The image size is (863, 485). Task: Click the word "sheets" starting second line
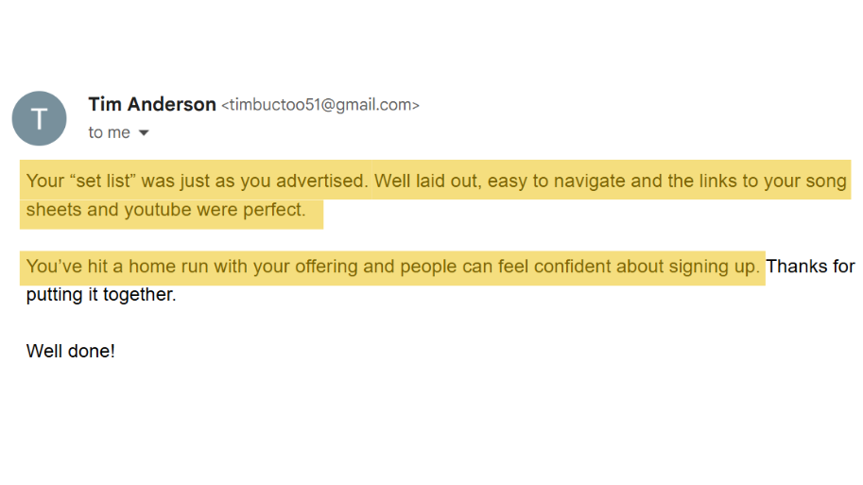tap(54, 210)
